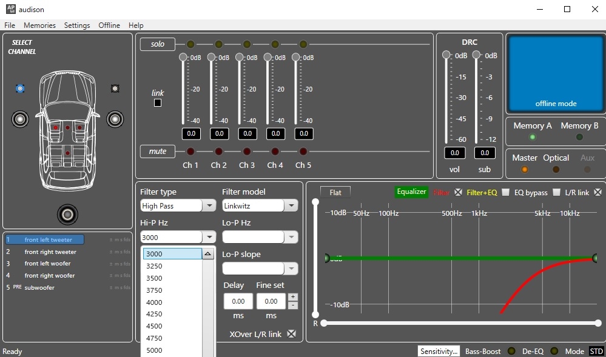Activate the Memory A indicator
Screen dimensions: 606x357
point(533,136)
